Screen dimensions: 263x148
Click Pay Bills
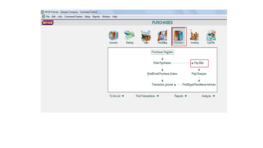pyautogui.click(x=199, y=63)
